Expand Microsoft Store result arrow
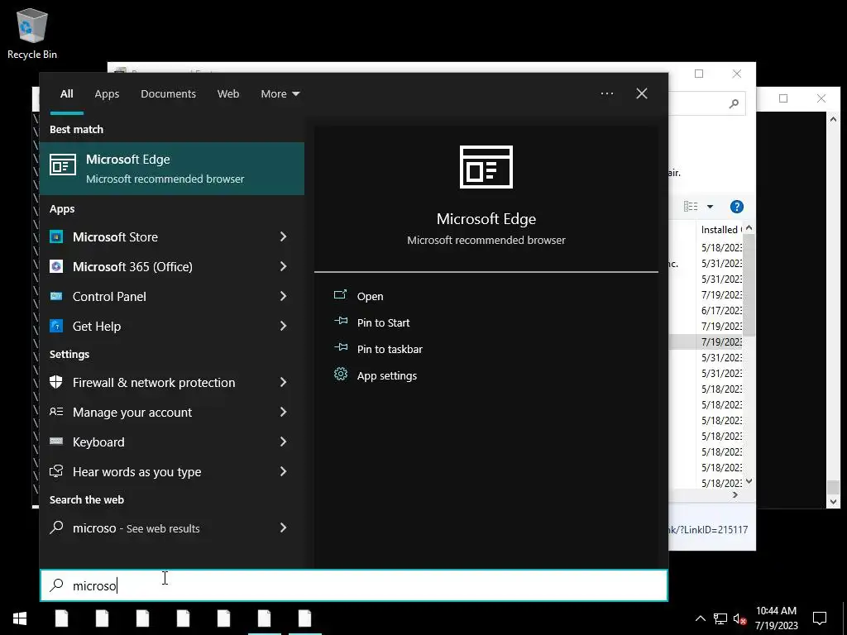The width and height of the screenshot is (847, 635). tap(283, 236)
